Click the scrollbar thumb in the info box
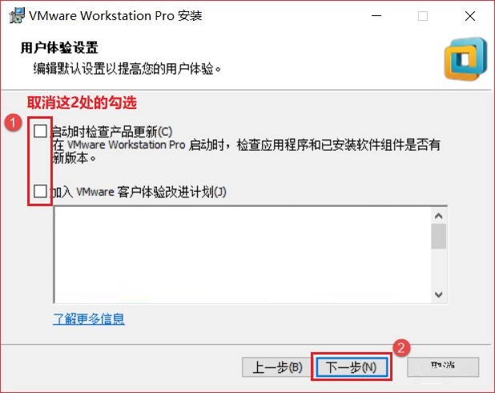Viewport: 495px width, 393px height. point(438,236)
